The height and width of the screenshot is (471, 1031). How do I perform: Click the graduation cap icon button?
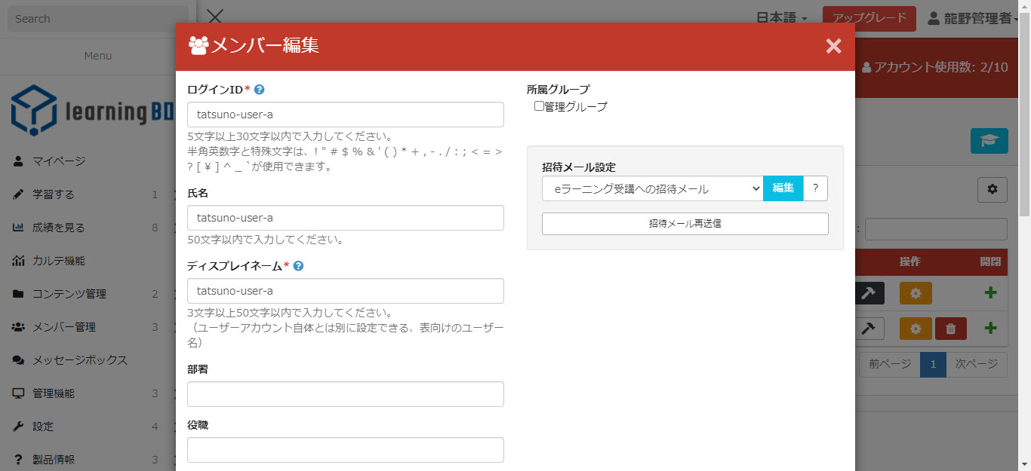(x=989, y=141)
